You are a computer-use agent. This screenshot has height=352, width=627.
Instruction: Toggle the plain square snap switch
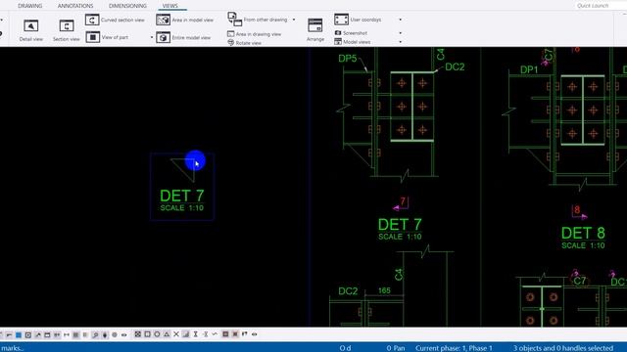[147, 334]
